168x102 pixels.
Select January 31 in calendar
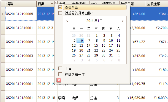[x=111, y=55]
